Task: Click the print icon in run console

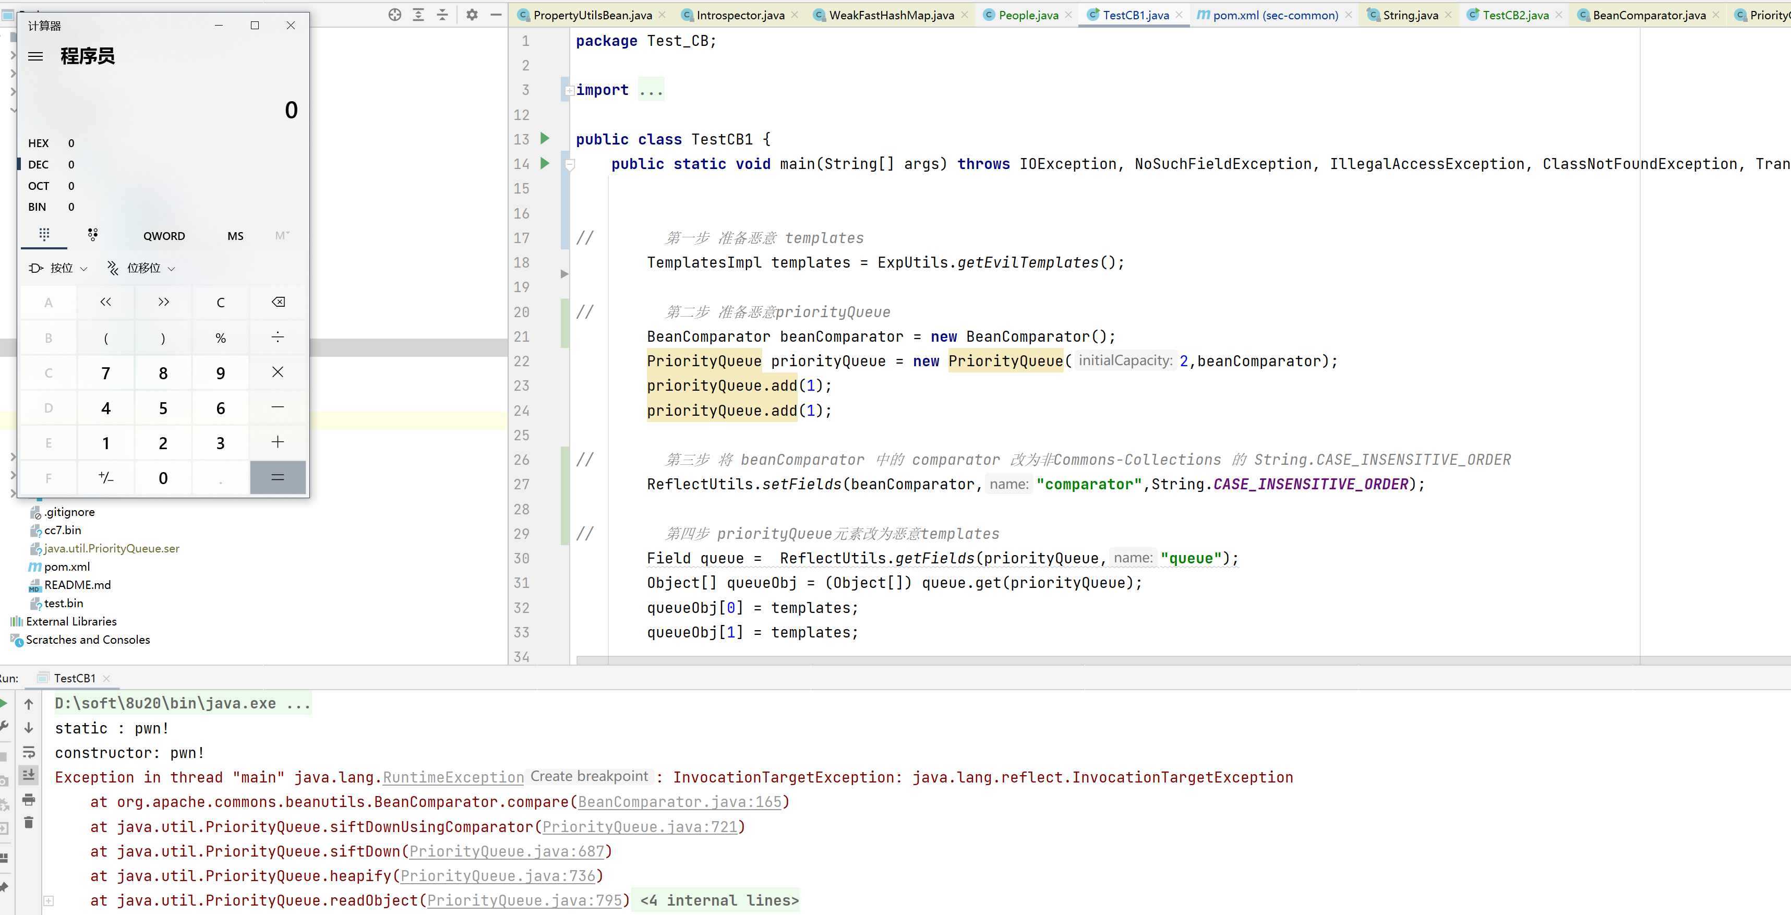Action: (29, 800)
